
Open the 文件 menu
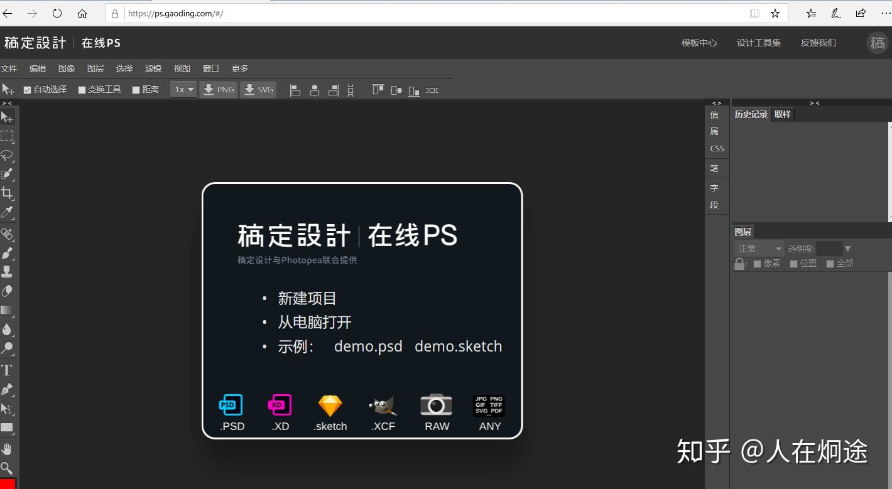[x=9, y=68]
